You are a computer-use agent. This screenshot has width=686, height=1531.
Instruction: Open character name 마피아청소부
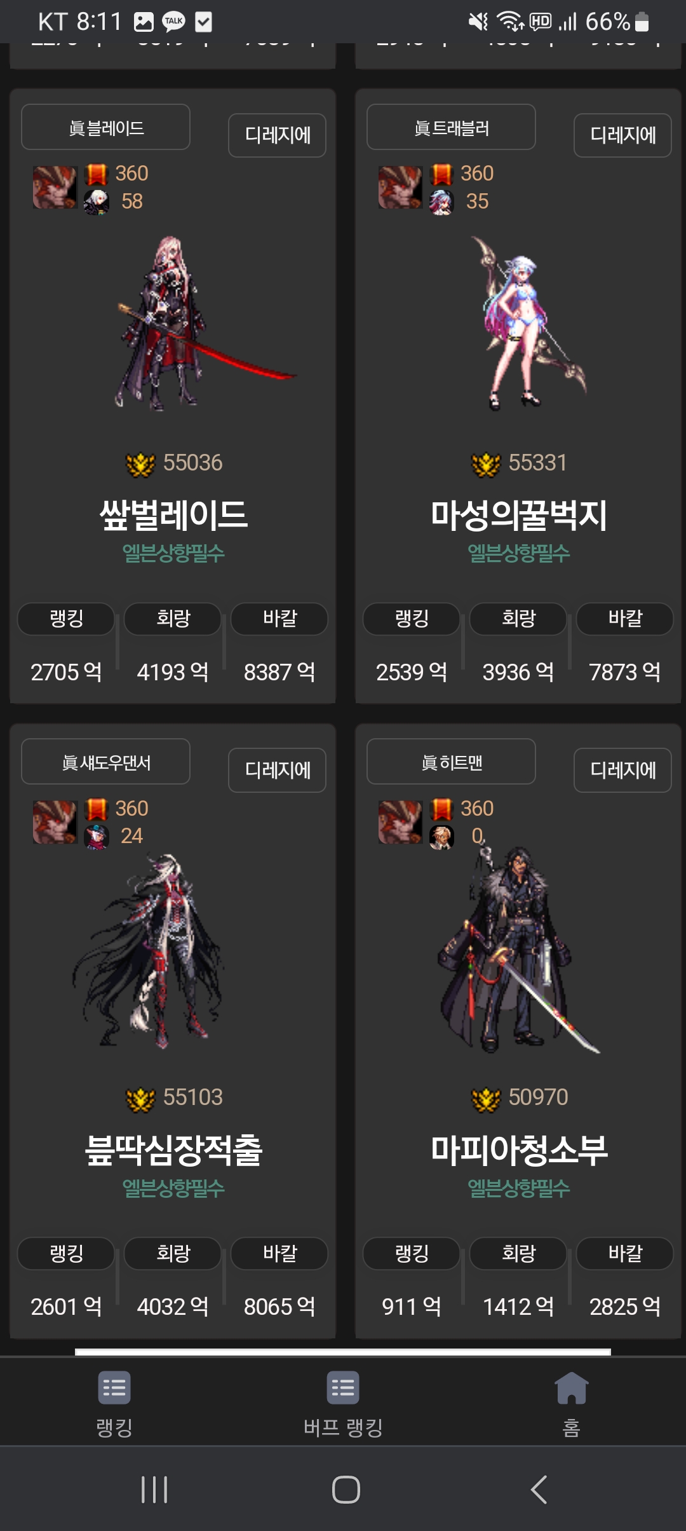click(519, 1150)
